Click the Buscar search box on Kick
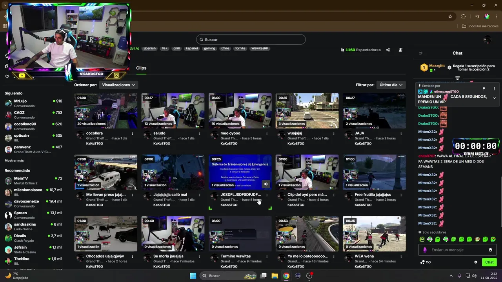The width and height of the screenshot is (502, 282). coord(251,40)
